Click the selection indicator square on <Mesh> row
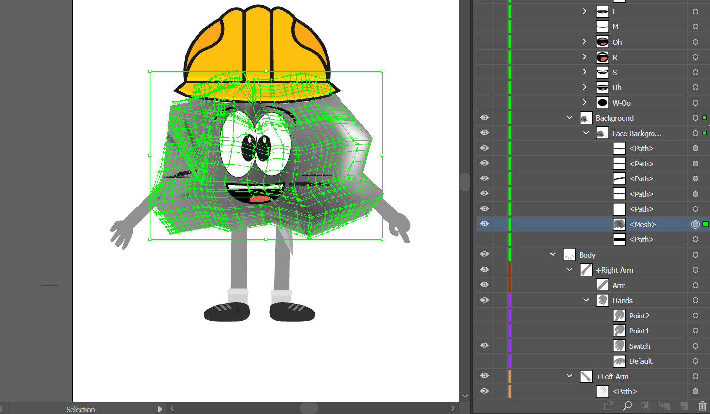Screen dimensions: 710x414 (706, 224)
